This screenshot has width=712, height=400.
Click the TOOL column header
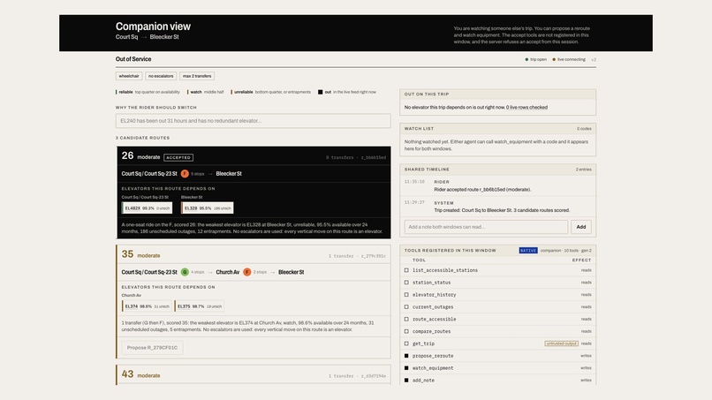419,260
